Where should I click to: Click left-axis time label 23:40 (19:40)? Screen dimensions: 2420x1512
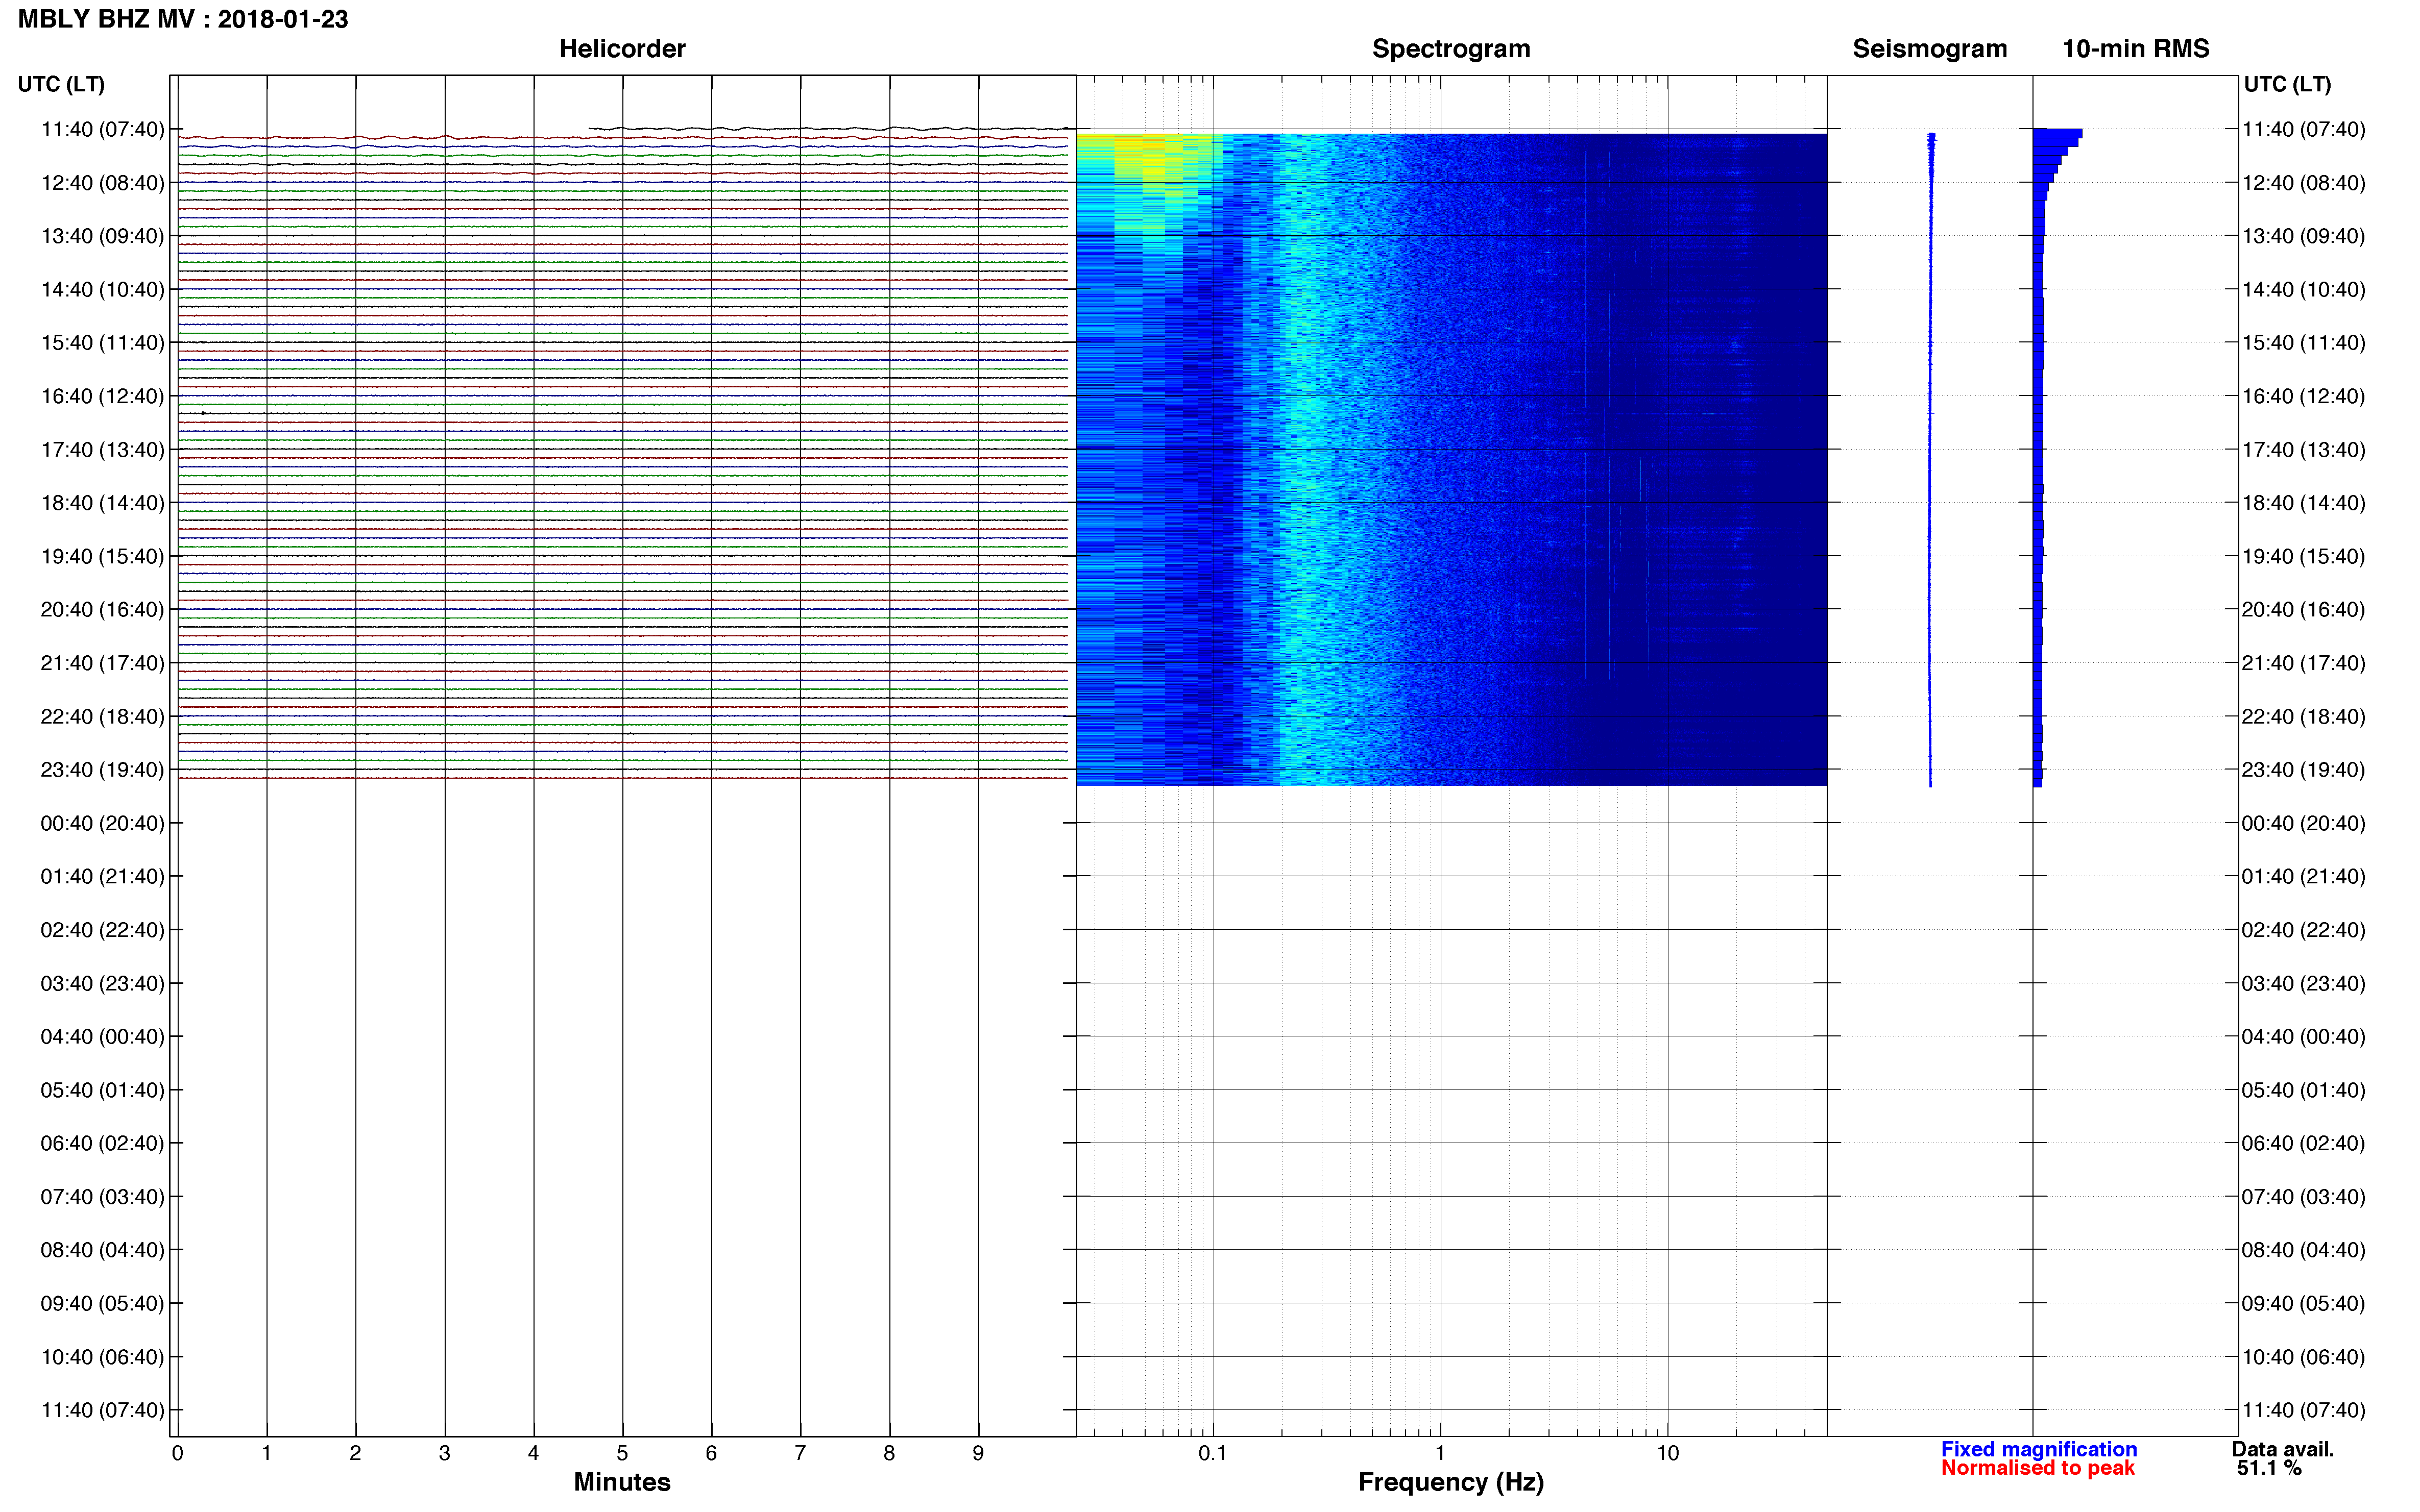click(x=102, y=770)
